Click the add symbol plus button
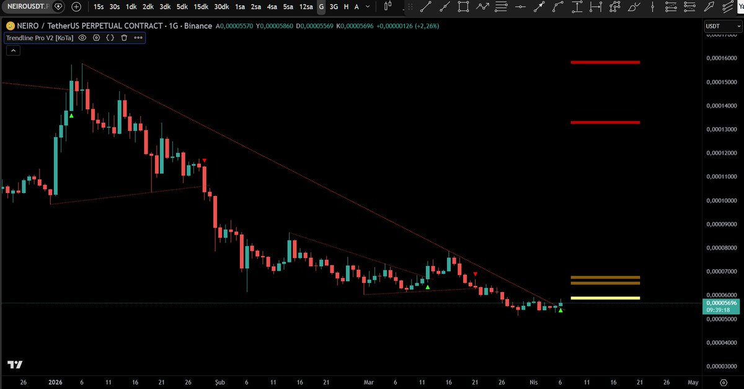Viewport: 744px width, 389px height. click(x=76, y=7)
